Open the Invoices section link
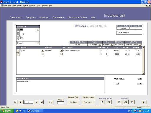 (44, 17)
